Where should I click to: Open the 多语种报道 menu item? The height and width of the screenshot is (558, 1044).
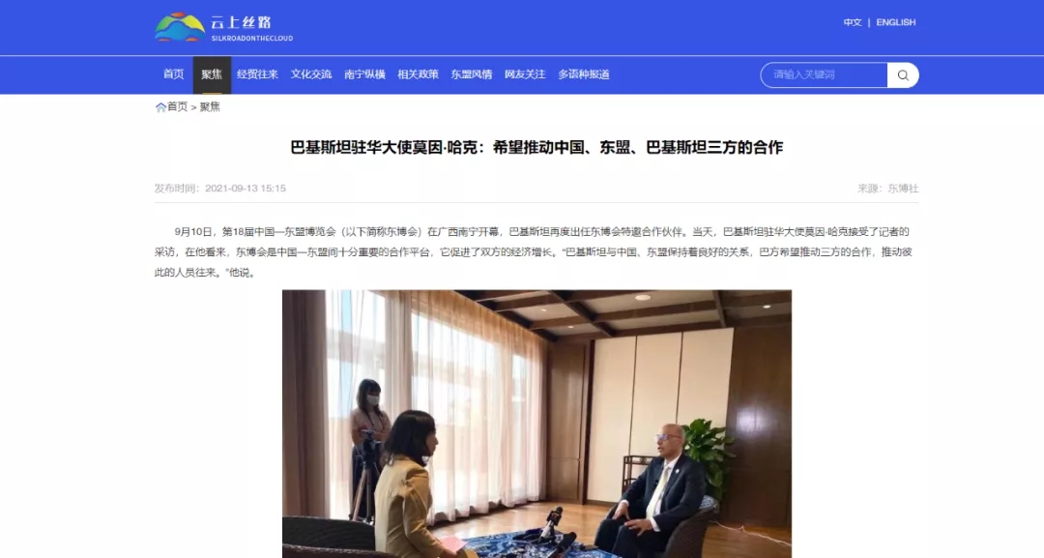pyautogui.click(x=584, y=74)
